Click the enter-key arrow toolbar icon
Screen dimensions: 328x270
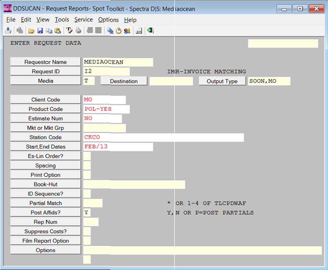pyautogui.click(x=139, y=31)
